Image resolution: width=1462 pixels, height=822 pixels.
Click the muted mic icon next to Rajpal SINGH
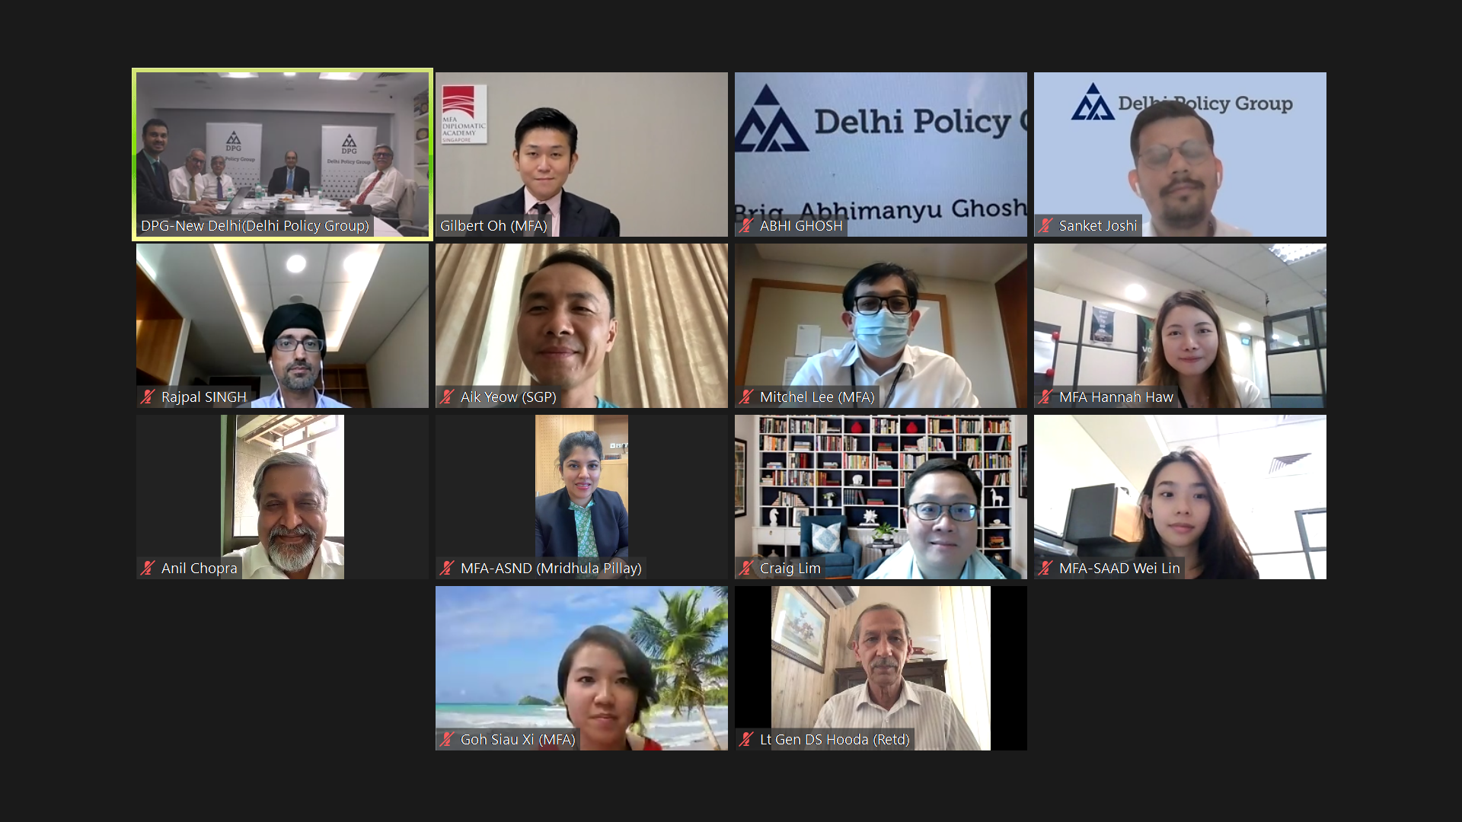click(x=148, y=397)
